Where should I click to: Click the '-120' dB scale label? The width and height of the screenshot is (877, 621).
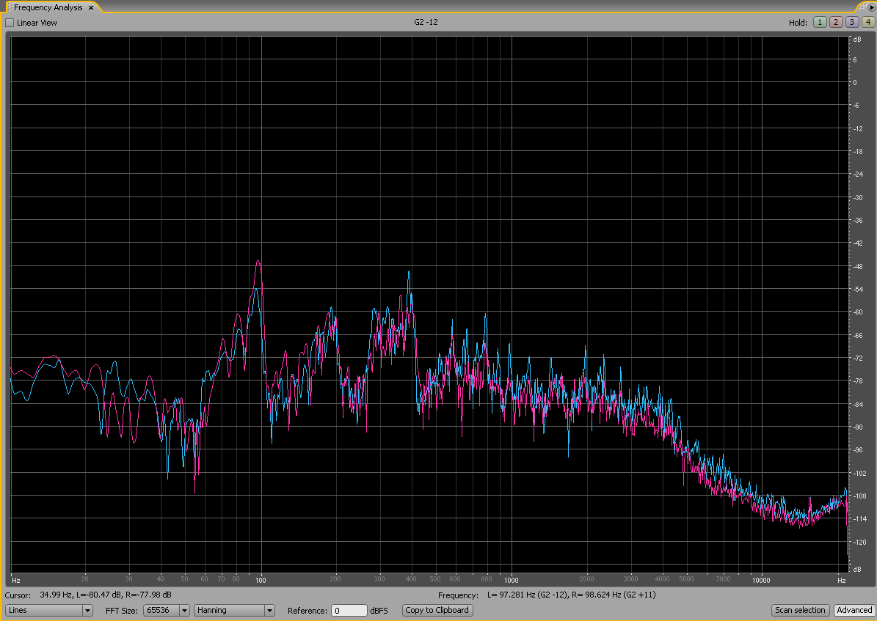click(x=859, y=543)
